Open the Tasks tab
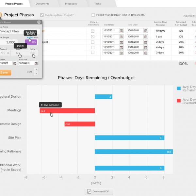The image size is (196, 196). pos(97,4)
